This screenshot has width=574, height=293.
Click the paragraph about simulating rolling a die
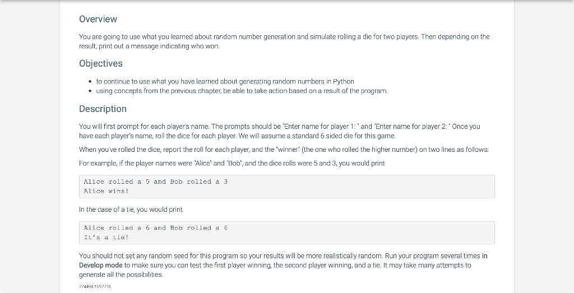(x=284, y=41)
